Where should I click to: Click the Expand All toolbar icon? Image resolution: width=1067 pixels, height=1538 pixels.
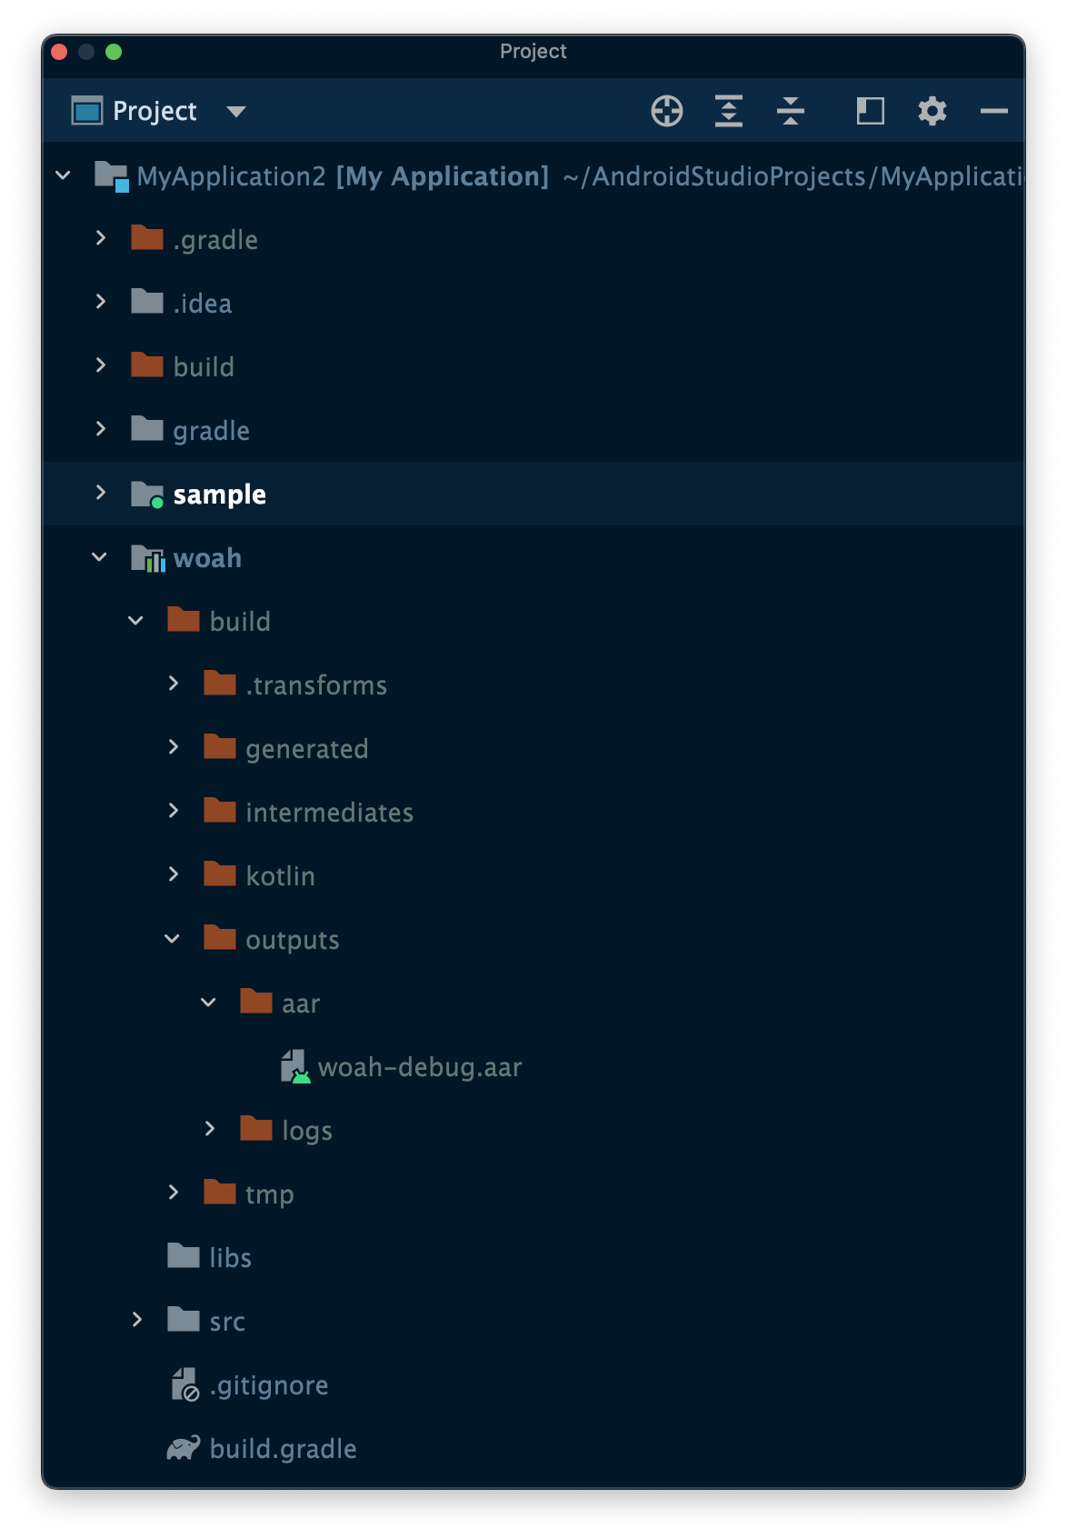point(729,111)
